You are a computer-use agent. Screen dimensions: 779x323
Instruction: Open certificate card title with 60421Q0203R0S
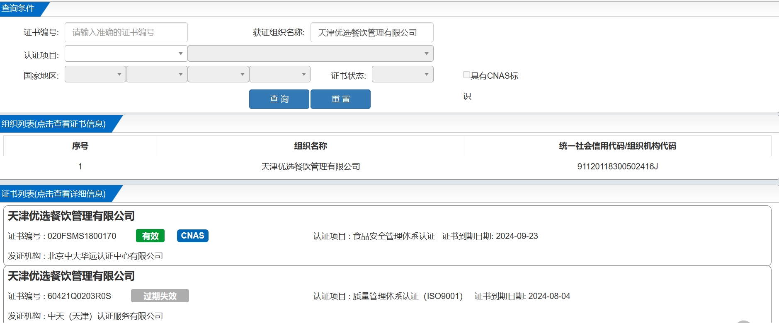pyautogui.click(x=71, y=276)
